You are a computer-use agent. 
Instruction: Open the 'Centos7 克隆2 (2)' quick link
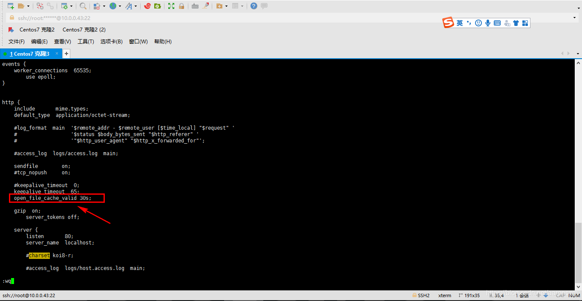pos(84,30)
